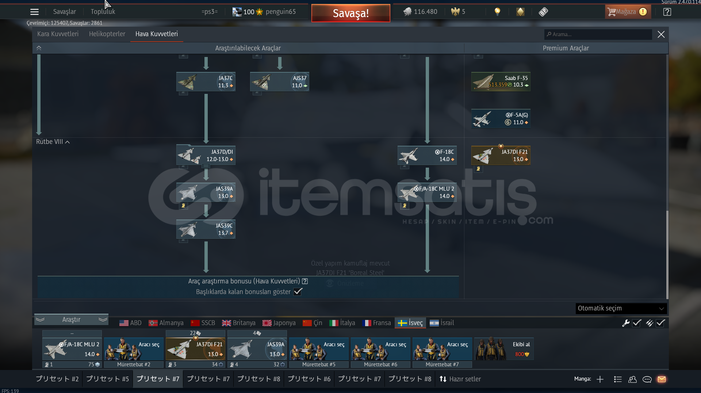Switch to Helikopterler tab

tap(107, 34)
